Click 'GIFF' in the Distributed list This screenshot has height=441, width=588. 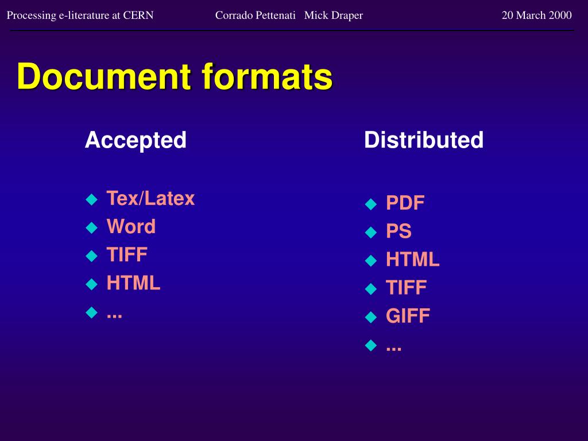coord(408,316)
